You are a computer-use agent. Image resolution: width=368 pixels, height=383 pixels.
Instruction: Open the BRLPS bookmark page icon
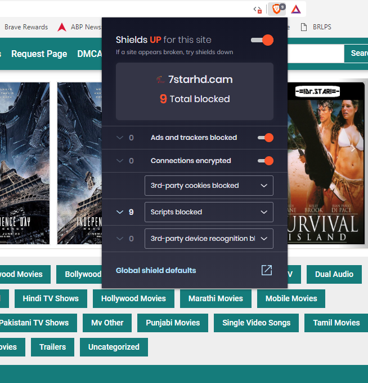tap(304, 27)
